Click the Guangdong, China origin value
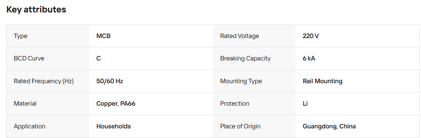421x138 pixels. (329, 126)
